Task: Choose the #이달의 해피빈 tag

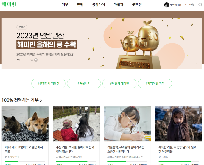Action: 119,83
